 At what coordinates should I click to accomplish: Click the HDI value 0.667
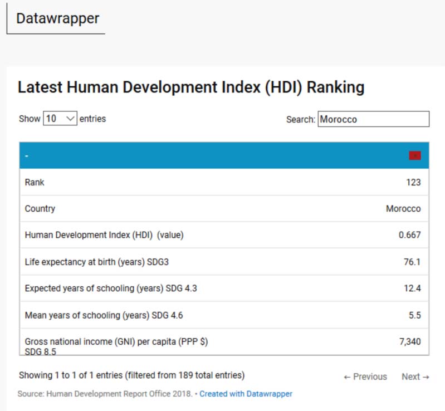pos(409,235)
